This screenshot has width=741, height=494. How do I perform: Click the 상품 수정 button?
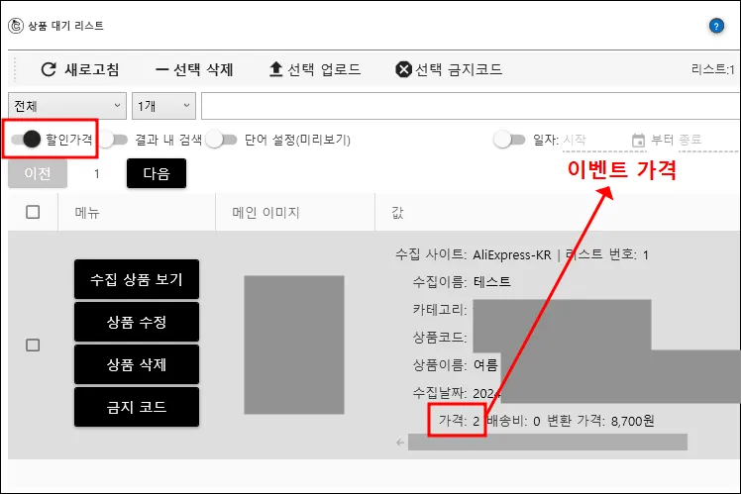click(x=137, y=322)
